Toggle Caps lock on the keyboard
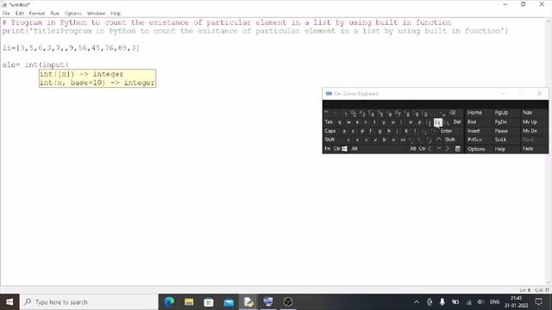The image size is (552, 310). click(329, 131)
